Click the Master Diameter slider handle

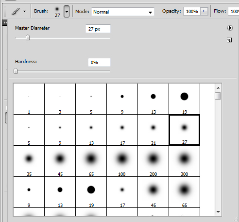[x=28, y=37]
